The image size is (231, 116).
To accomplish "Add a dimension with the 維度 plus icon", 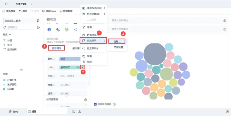I will (x=10, y=35).
